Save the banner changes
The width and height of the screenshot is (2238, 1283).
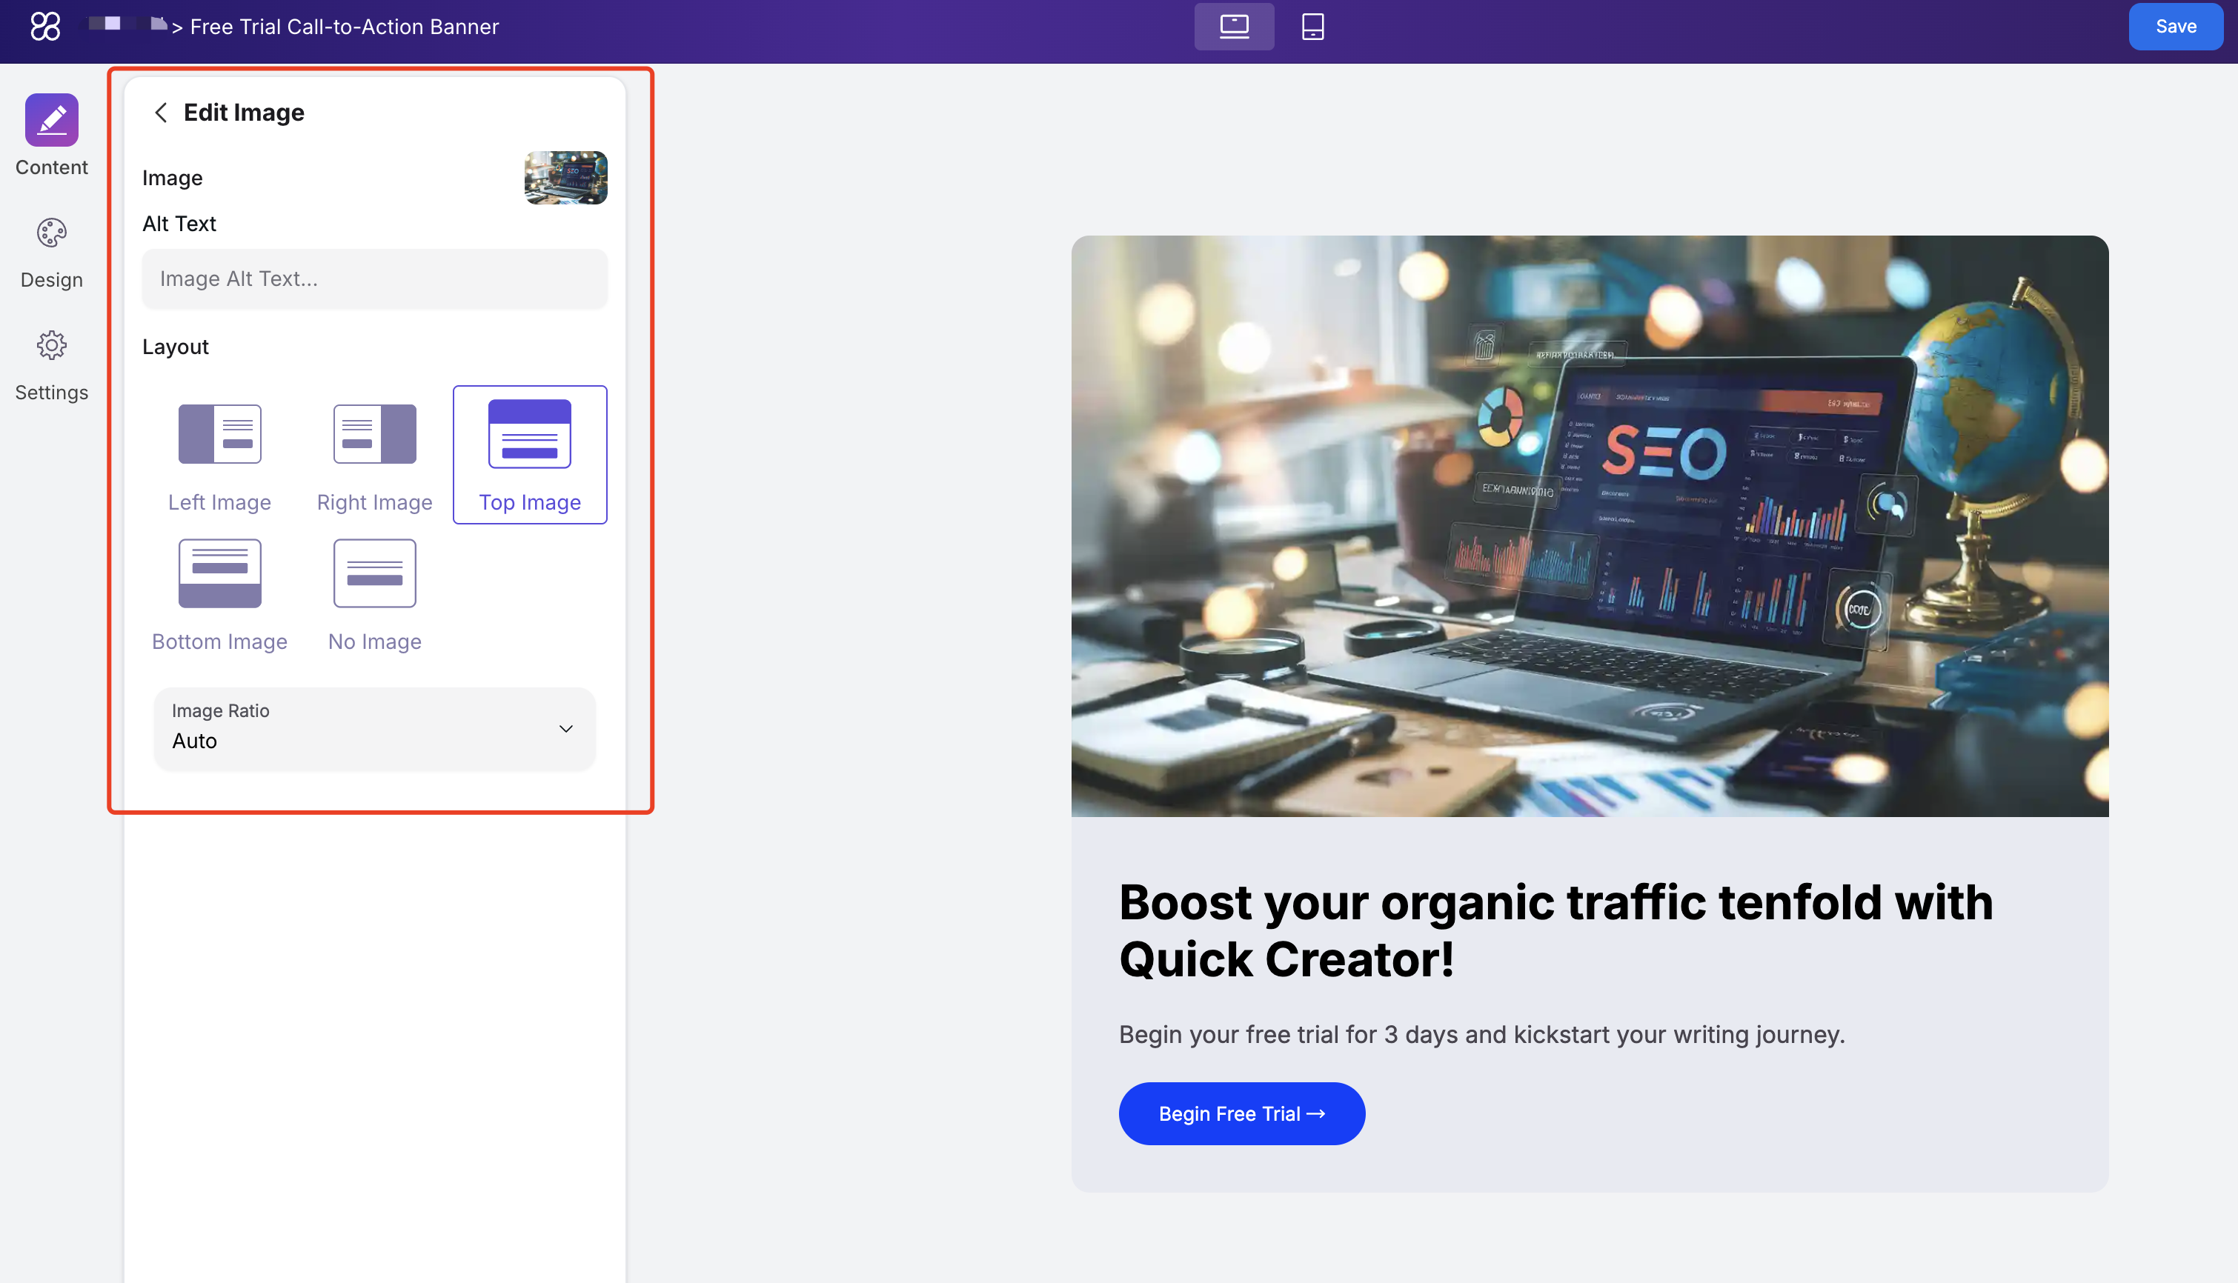[x=2176, y=27]
